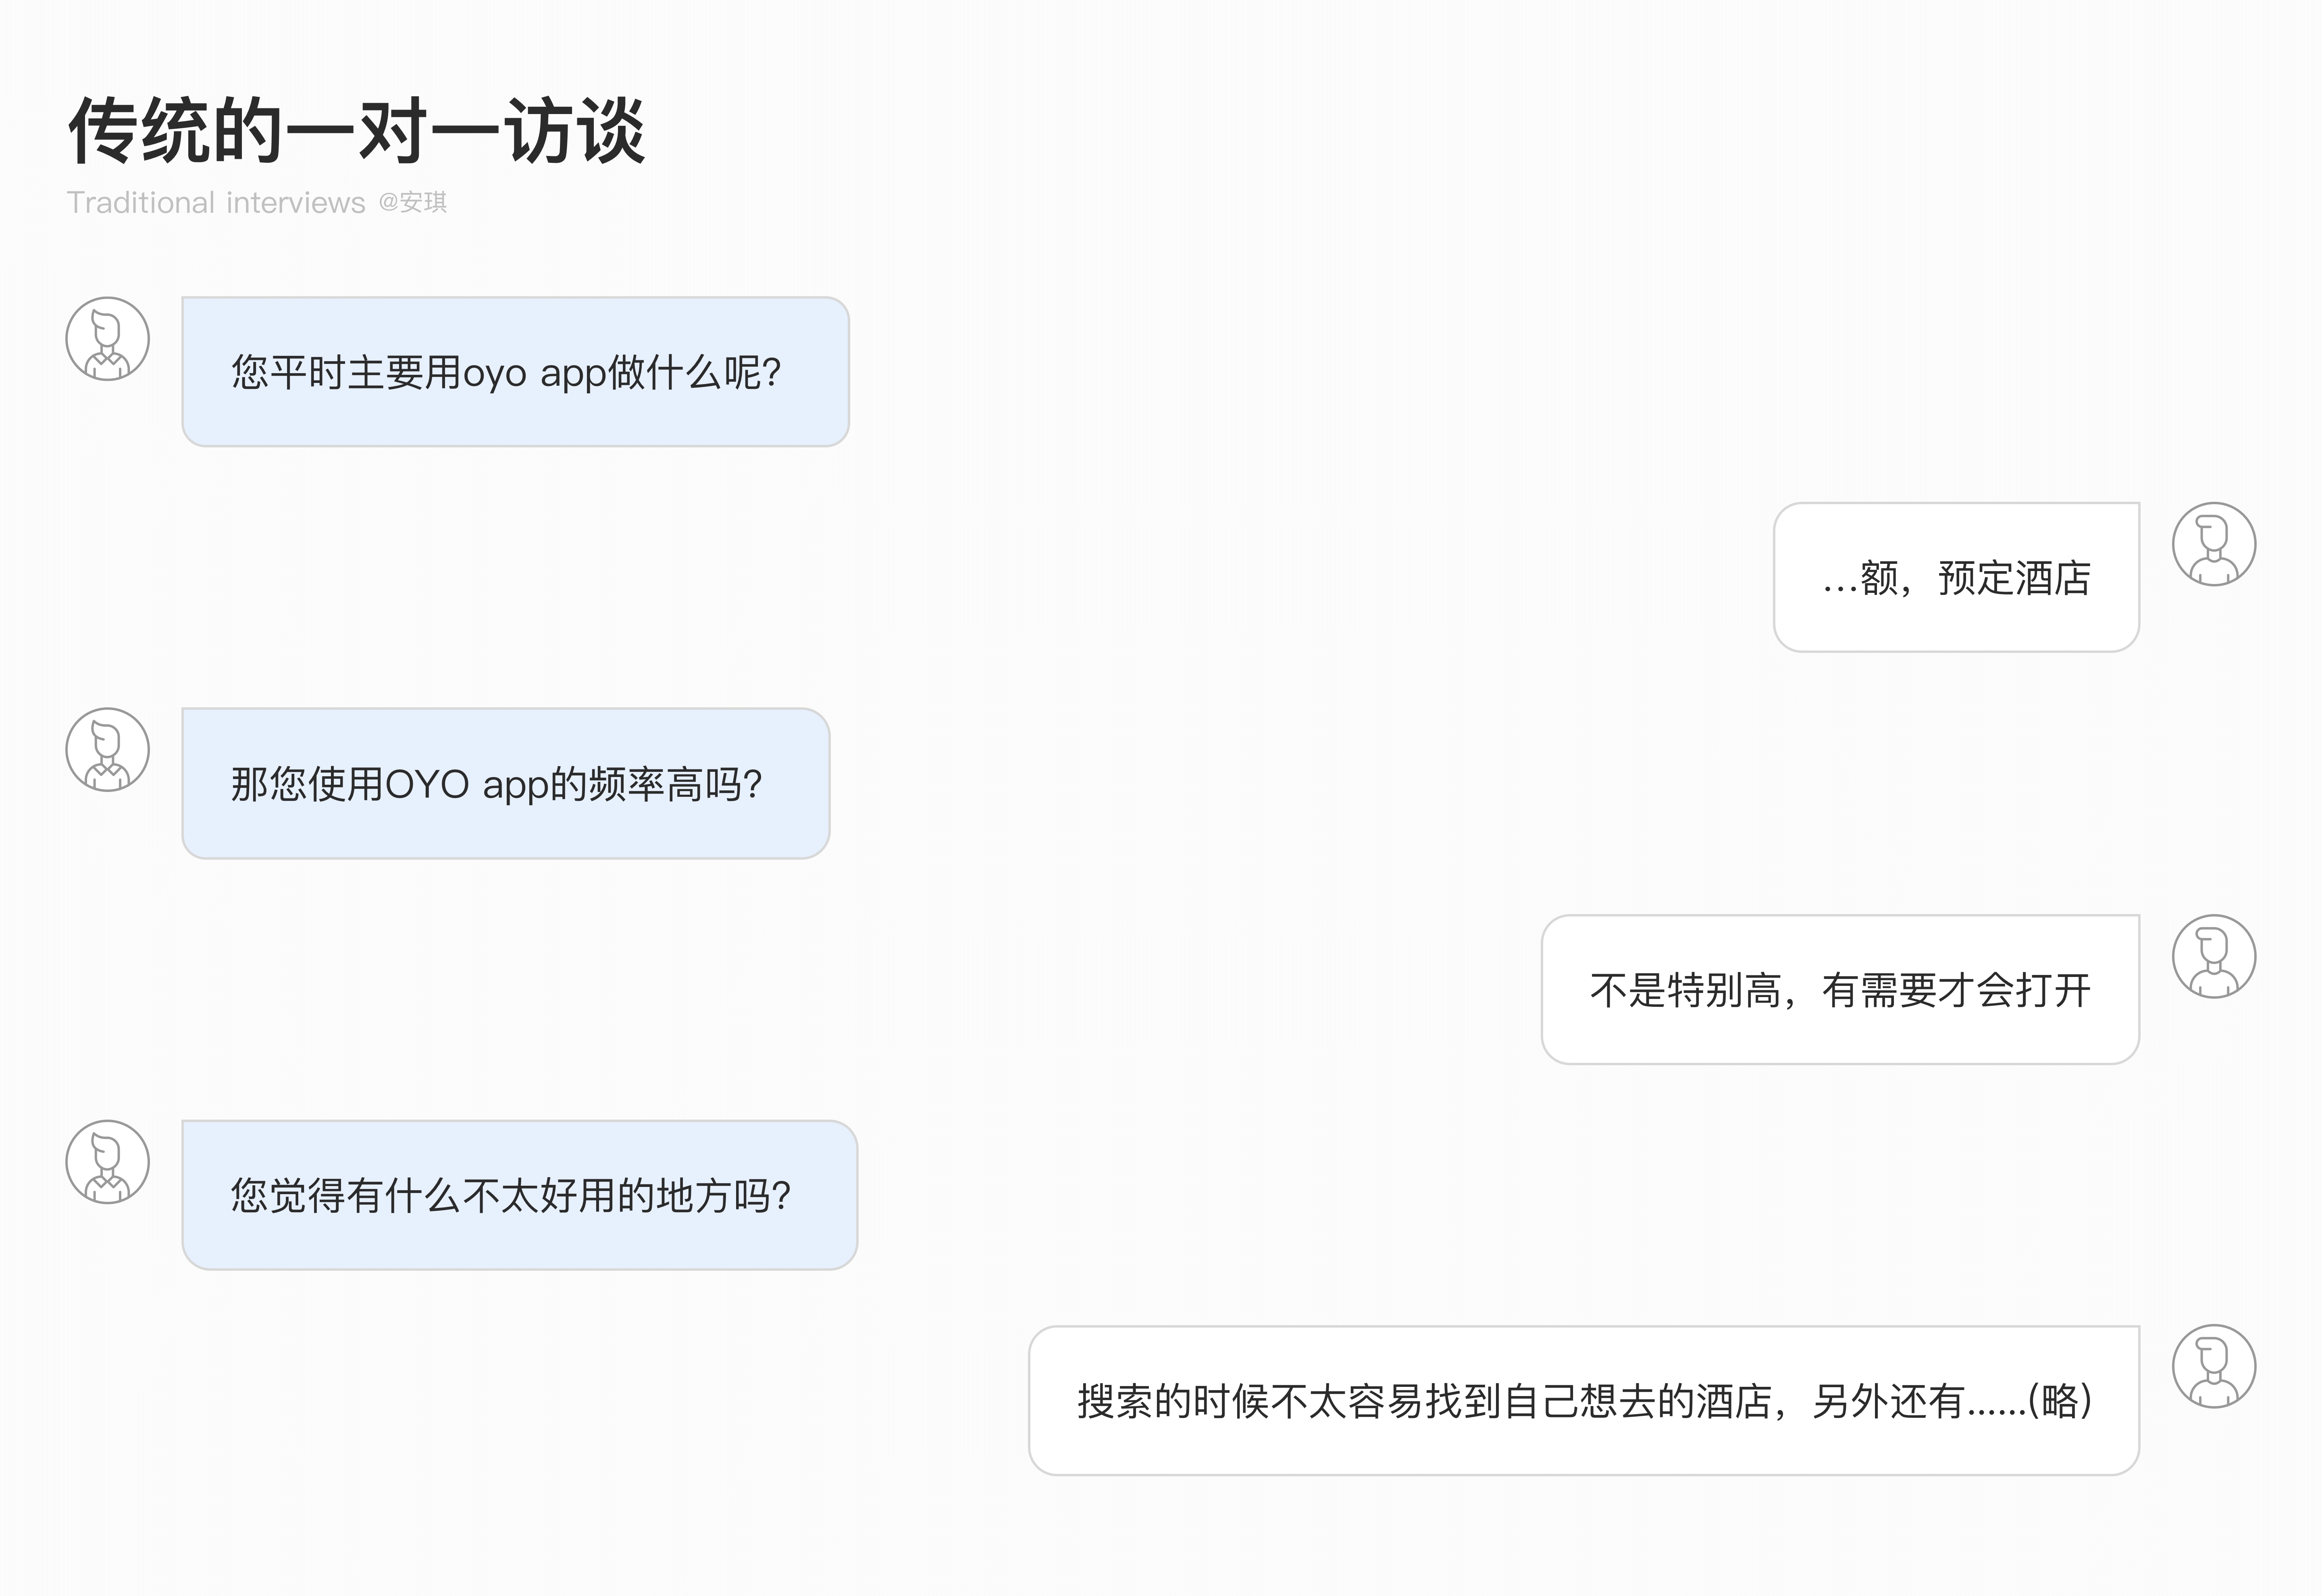The width and height of the screenshot is (2322, 1596).
Task: Click respondent avatar next to 不是特别高 reply
Action: coord(2213,956)
